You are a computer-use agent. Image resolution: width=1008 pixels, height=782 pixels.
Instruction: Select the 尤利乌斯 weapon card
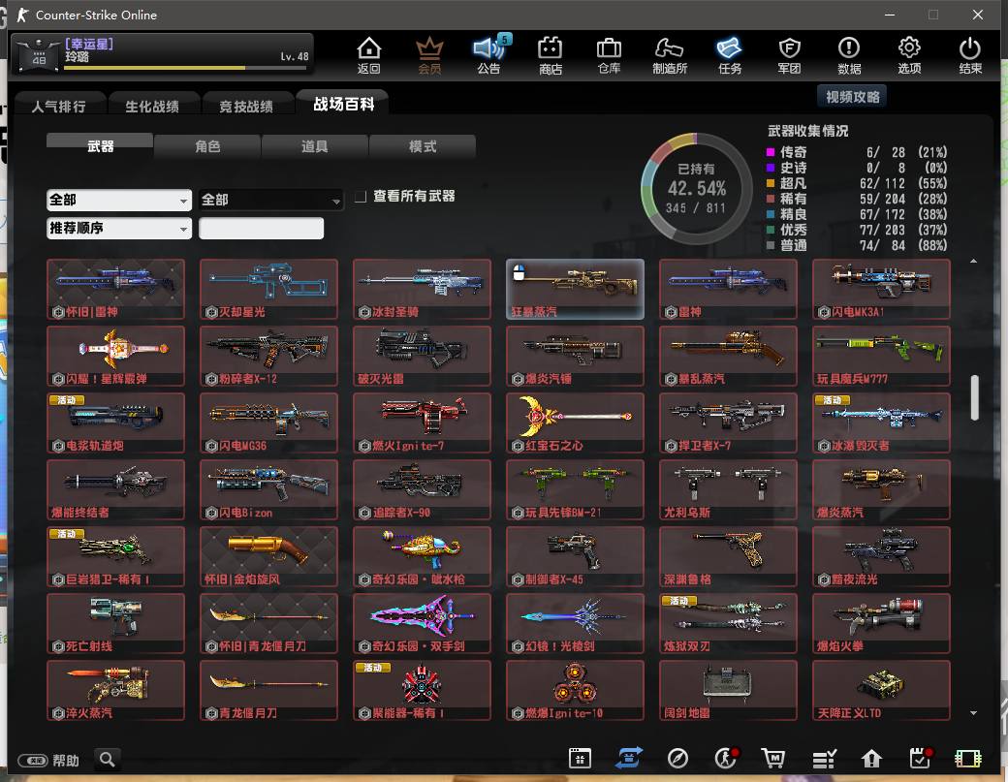pyautogui.click(x=728, y=489)
